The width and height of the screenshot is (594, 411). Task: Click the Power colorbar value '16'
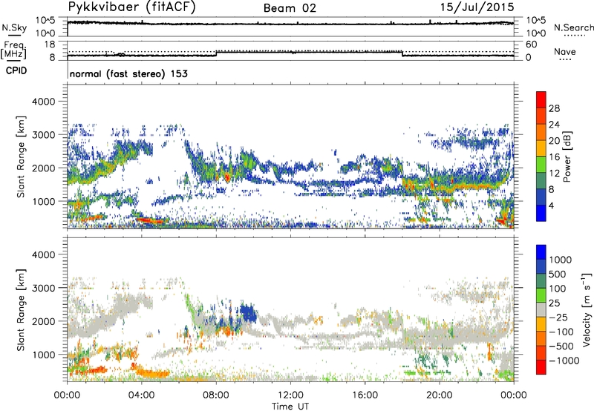click(x=554, y=157)
